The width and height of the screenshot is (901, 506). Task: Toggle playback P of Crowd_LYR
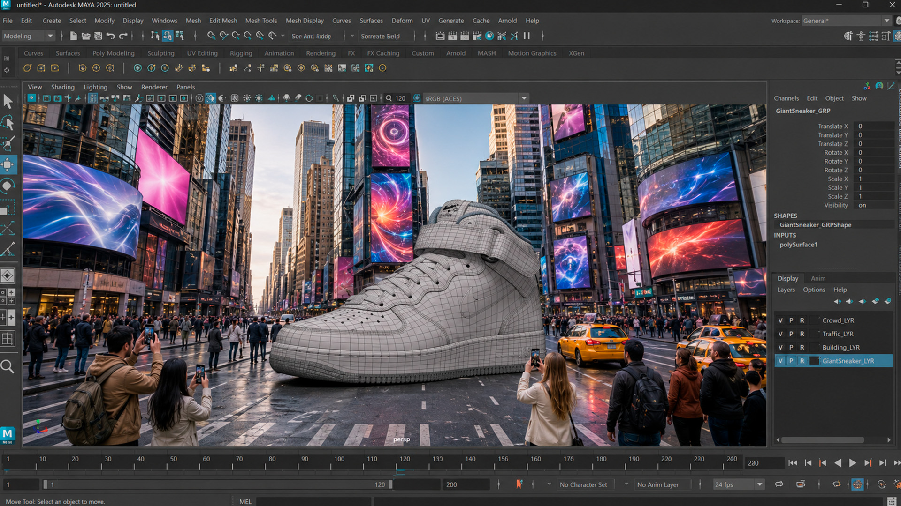(791, 320)
